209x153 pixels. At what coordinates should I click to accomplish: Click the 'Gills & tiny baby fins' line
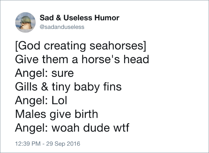click(x=68, y=87)
